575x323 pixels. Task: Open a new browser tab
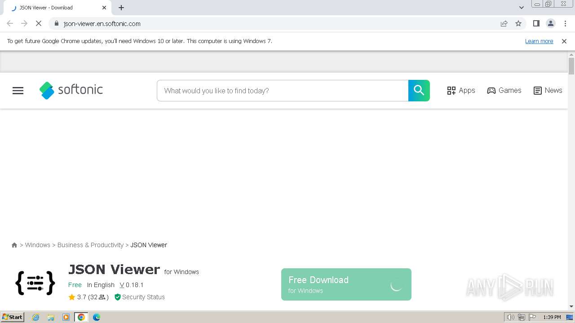coord(121,8)
